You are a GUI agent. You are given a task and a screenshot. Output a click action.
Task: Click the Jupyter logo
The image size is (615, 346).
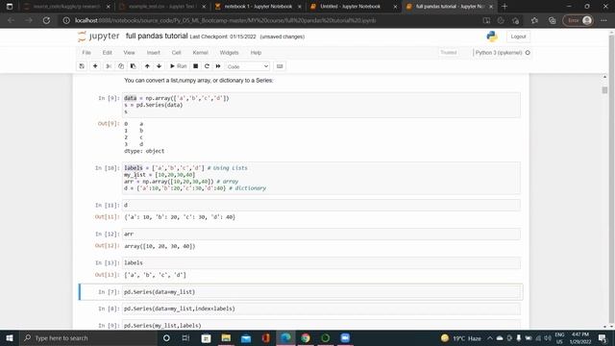pyautogui.click(x=98, y=37)
